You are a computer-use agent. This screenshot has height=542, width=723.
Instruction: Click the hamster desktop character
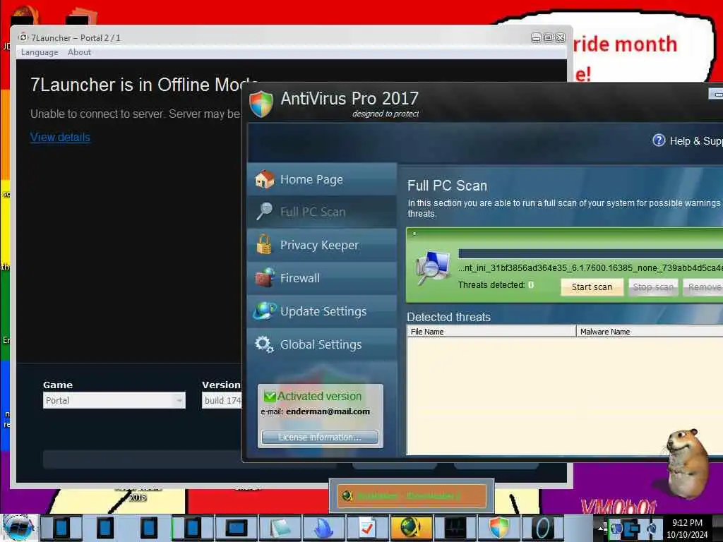coord(688,464)
